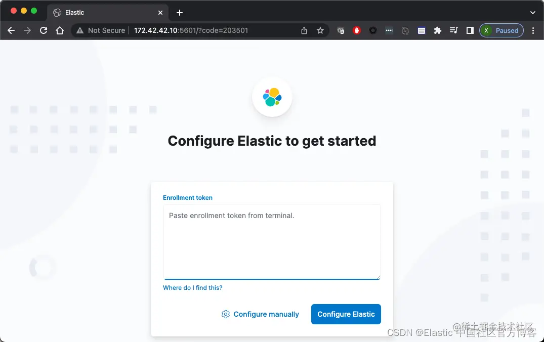544x342 pixels.
Task: Click the Enrollment token label
Action: pyautogui.click(x=188, y=198)
